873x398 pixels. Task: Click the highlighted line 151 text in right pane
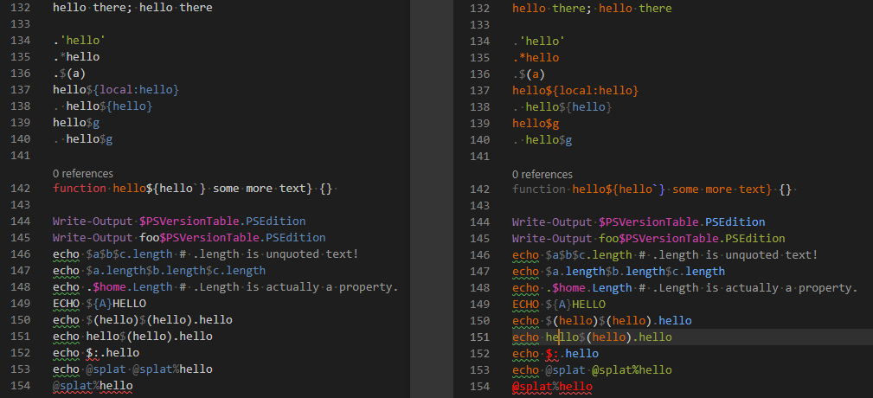pyautogui.click(x=592, y=337)
